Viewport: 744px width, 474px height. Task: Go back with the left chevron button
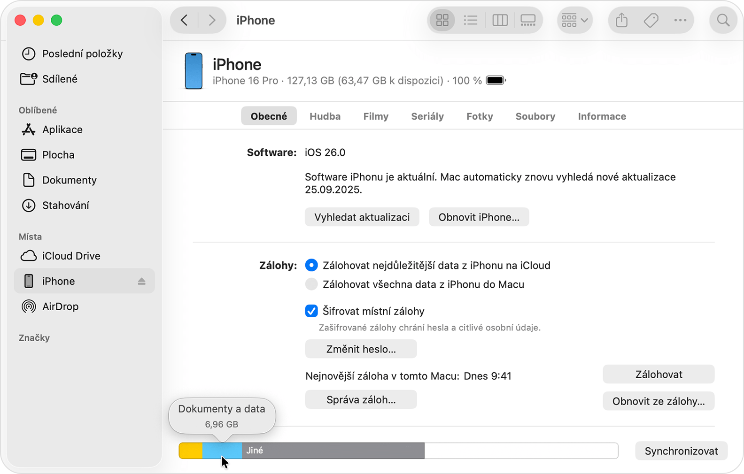tap(185, 20)
